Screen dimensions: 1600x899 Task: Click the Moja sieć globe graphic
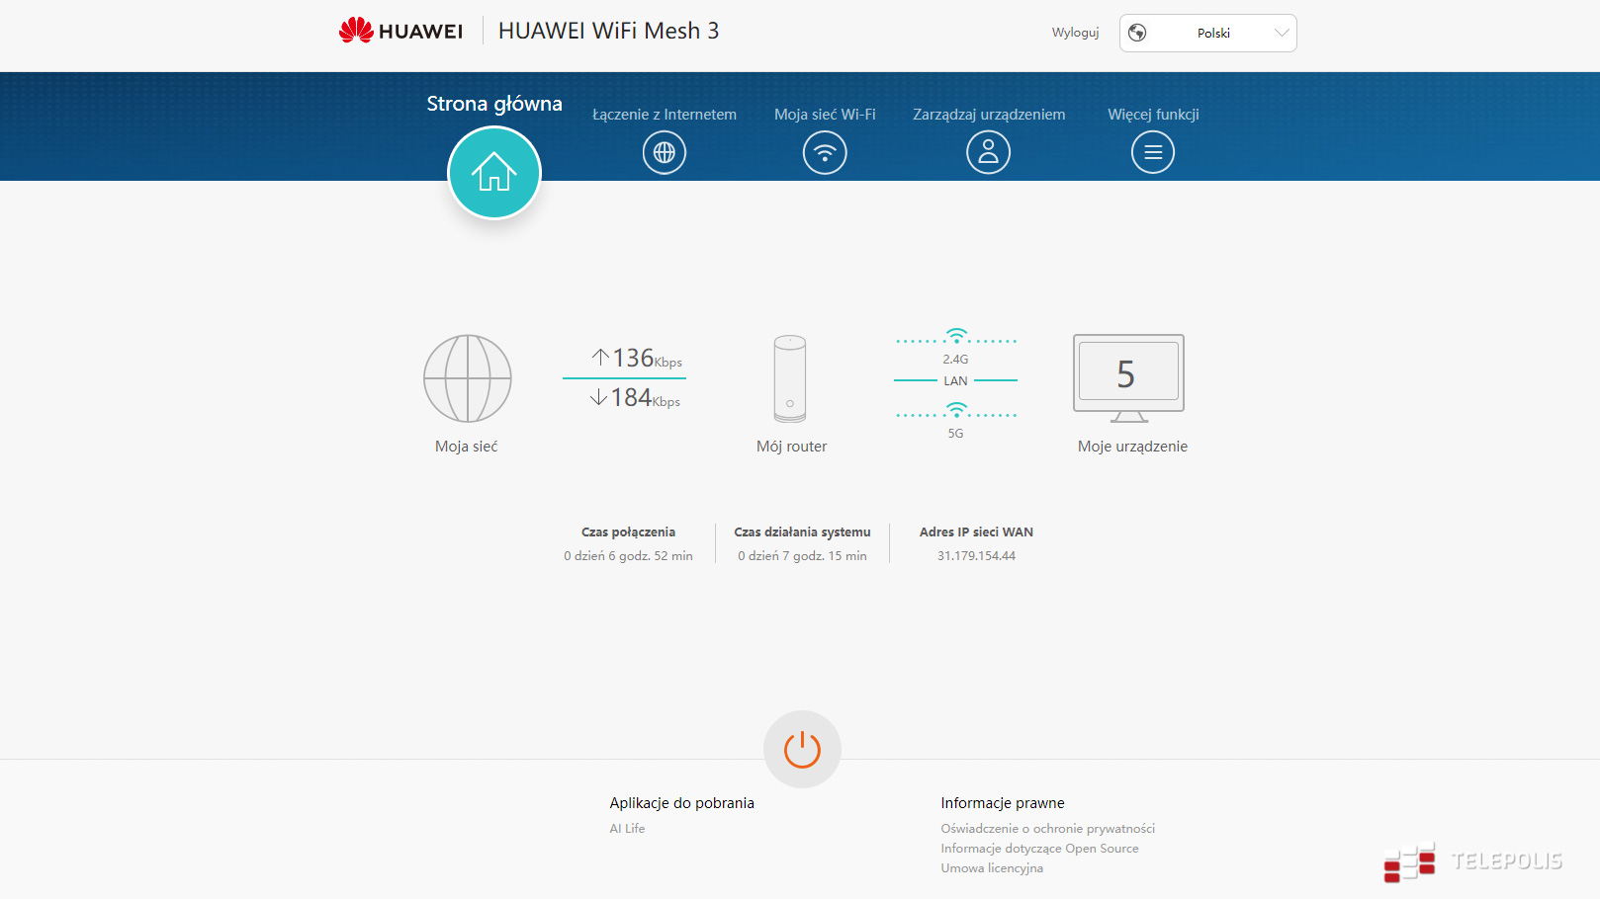467,378
